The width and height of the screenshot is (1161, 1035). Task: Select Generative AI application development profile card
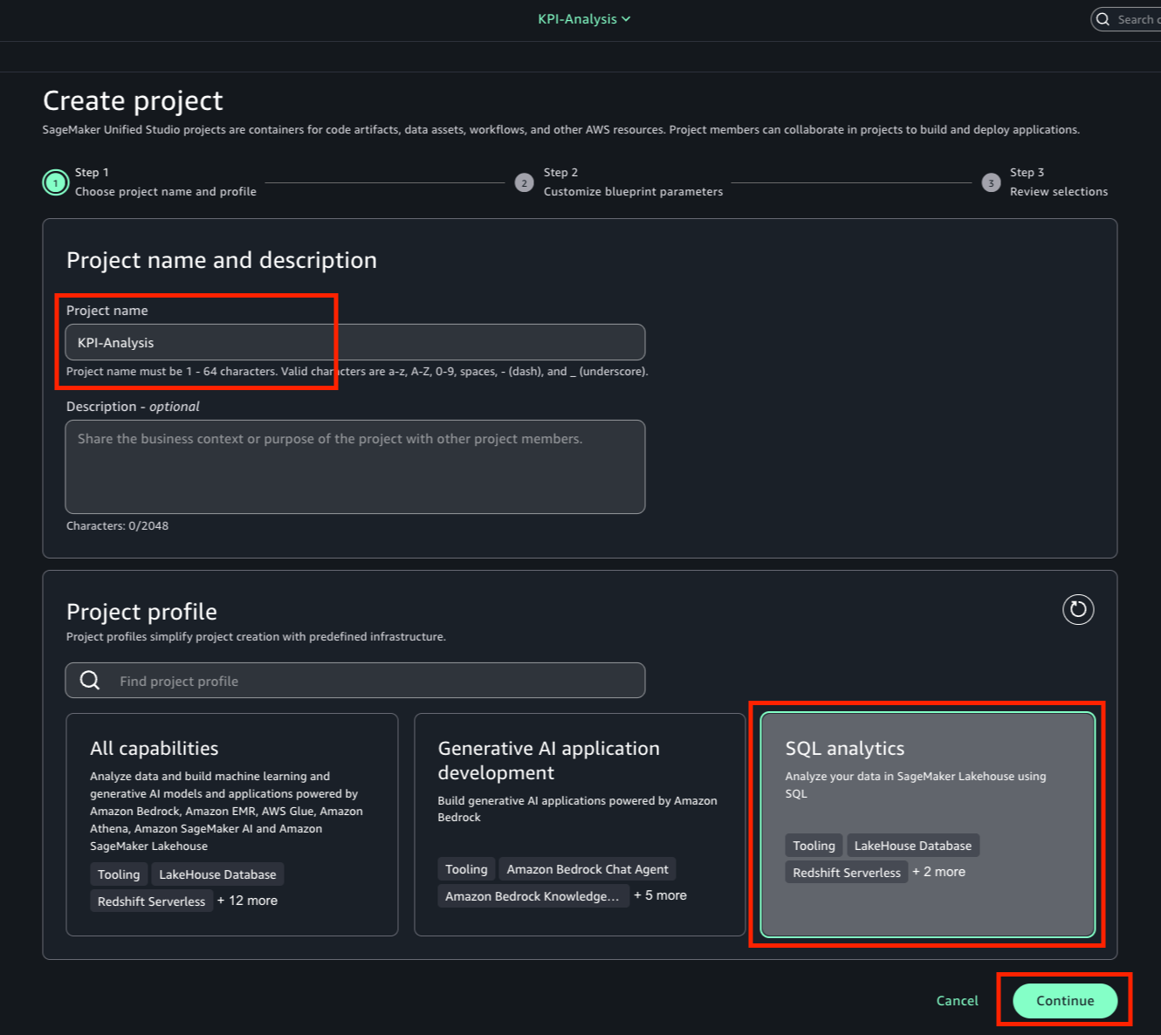click(x=580, y=825)
